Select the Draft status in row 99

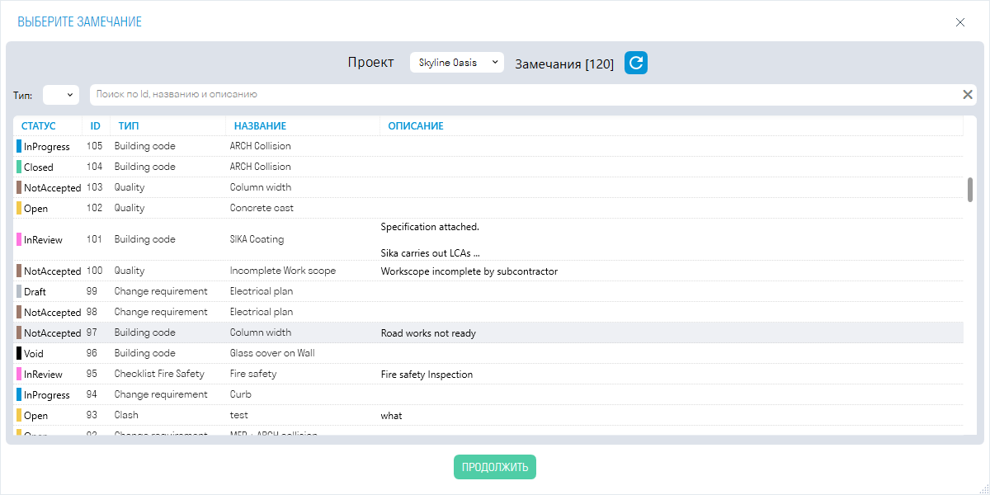click(35, 291)
